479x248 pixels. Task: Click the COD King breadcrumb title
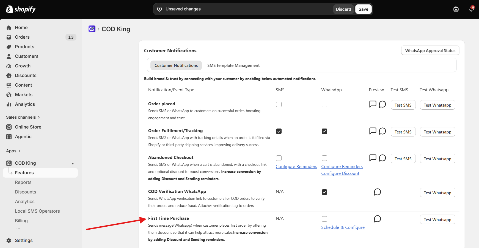click(116, 29)
